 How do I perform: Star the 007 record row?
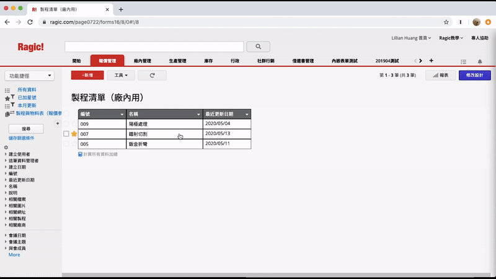pyautogui.click(x=74, y=134)
